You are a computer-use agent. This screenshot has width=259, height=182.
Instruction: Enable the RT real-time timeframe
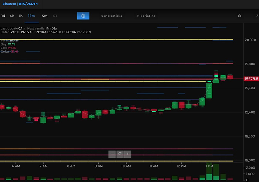[55, 16]
